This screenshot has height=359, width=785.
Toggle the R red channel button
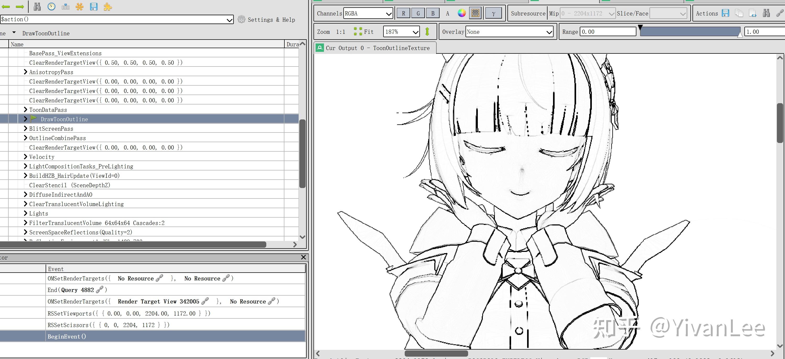403,13
